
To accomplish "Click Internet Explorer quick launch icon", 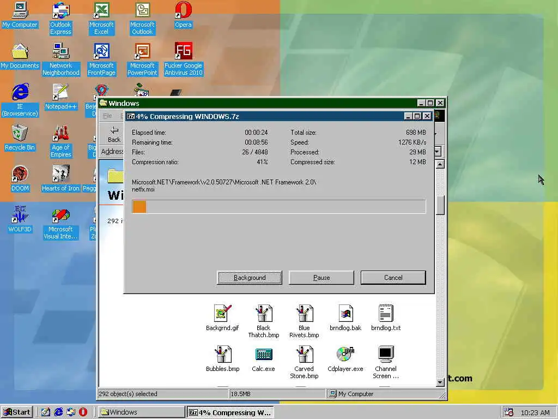I will (x=58, y=412).
